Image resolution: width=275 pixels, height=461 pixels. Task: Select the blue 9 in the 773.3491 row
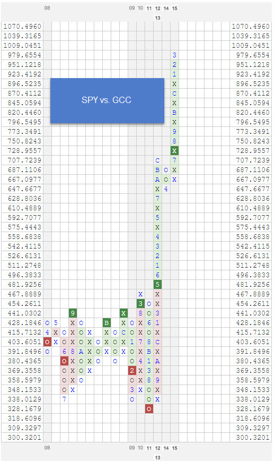point(174,132)
